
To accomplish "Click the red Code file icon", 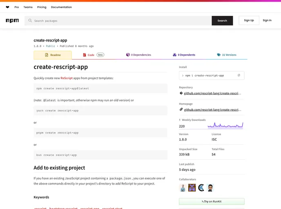I will click(85, 55).
